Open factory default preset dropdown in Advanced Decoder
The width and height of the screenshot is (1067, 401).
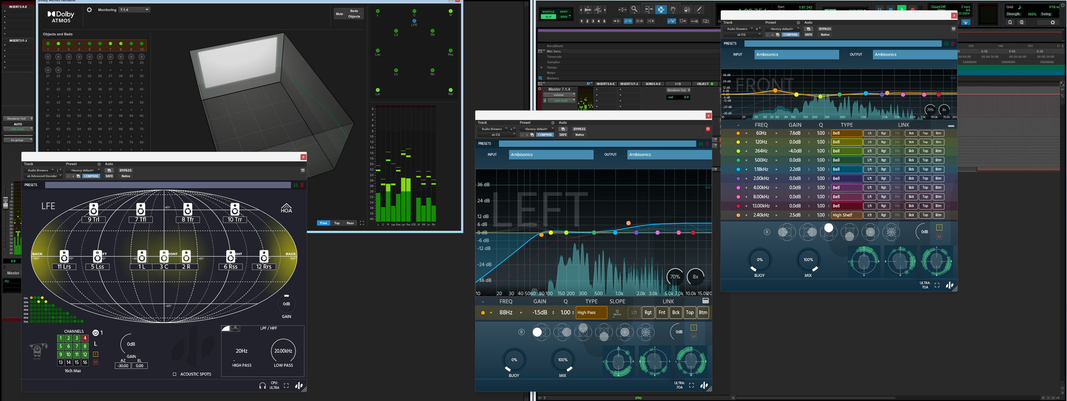click(83, 170)
